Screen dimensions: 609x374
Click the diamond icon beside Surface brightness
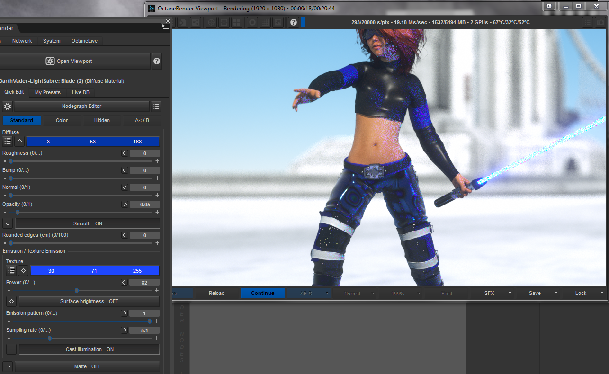(11, 302)
